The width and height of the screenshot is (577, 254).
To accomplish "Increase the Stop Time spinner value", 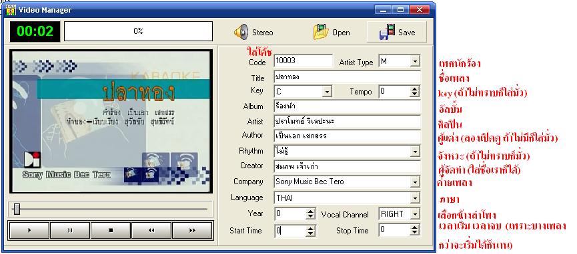I will pyautogui.click(x=415, y=227).
